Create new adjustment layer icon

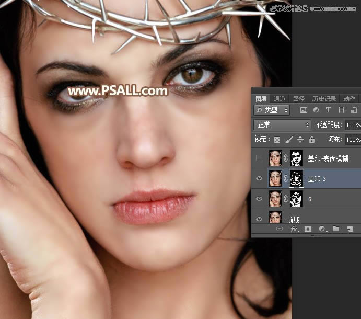click(322, 229)
